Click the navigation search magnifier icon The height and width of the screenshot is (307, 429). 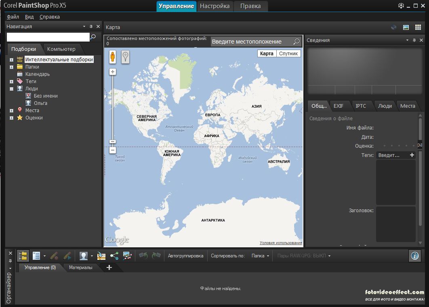point(93,37)
